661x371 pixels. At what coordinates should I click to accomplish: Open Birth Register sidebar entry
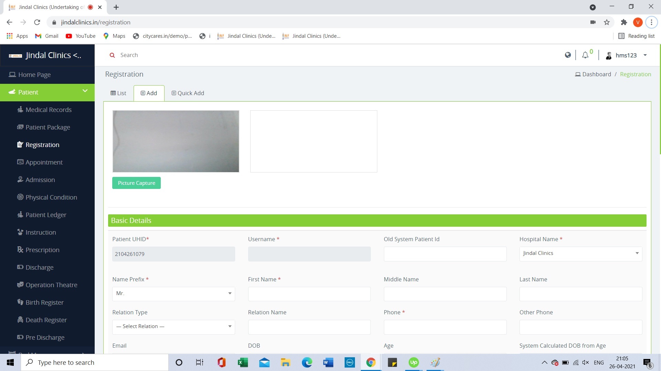44,303
